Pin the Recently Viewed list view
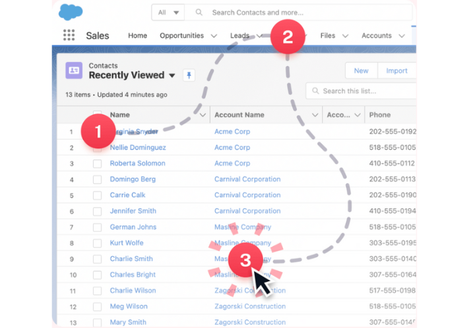Screen dimensions: 469x328 click(x=189, y=75)
